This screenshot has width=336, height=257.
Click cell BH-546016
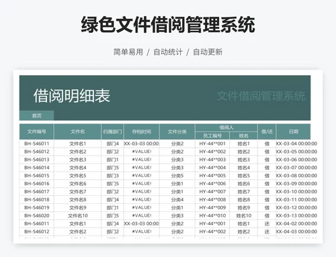pos(37,184)
